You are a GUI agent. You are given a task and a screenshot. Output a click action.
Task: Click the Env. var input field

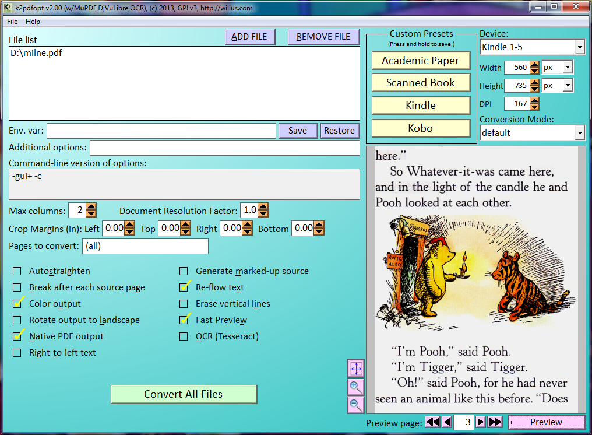point(161,131)
